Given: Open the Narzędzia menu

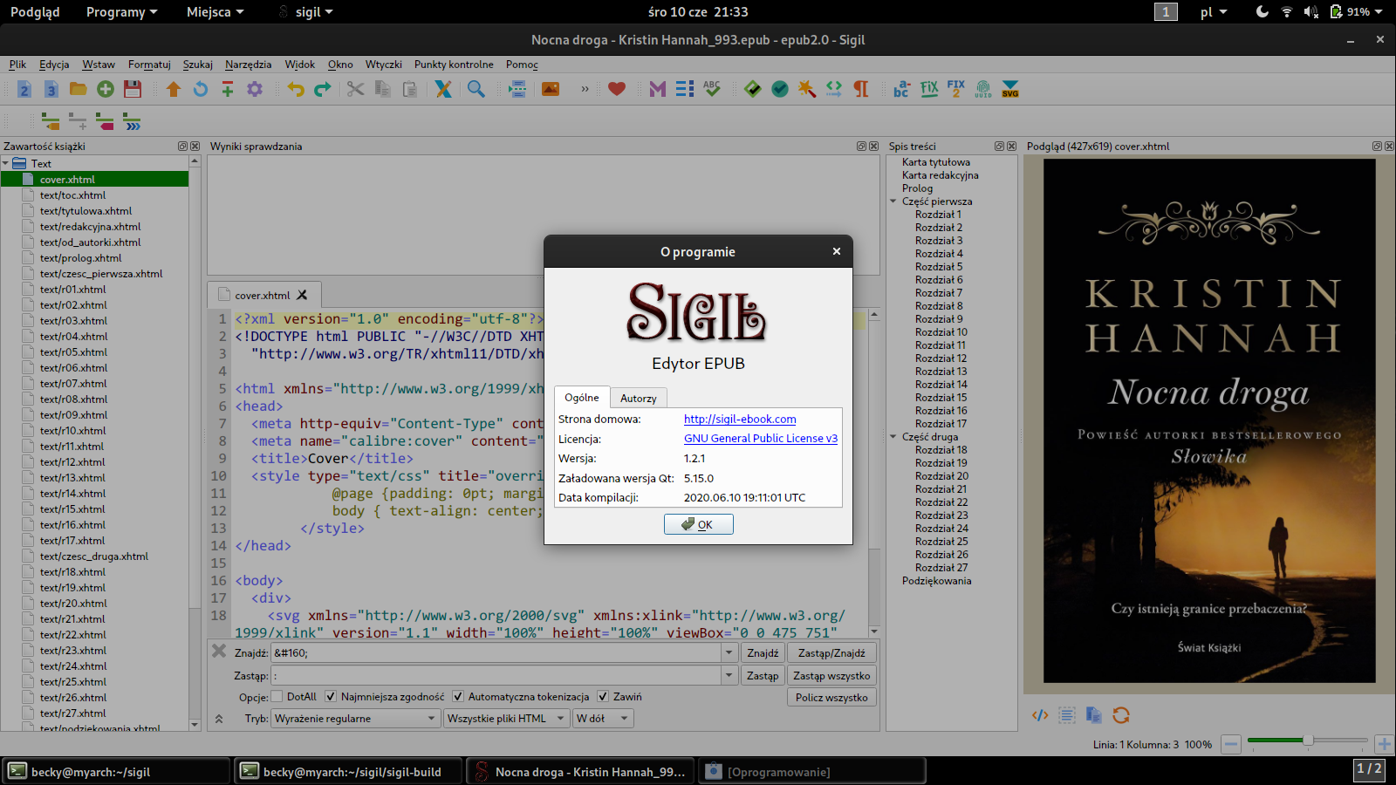Looking at the screenshot, I should coord(249,65).
